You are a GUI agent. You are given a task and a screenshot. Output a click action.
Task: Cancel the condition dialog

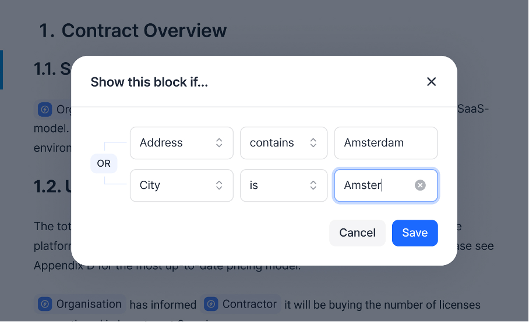[357, 233]
